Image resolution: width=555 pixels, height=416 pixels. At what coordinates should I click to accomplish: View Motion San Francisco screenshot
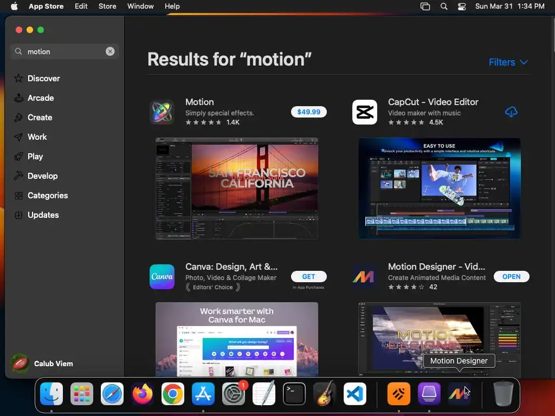click(x=237, y=188)
